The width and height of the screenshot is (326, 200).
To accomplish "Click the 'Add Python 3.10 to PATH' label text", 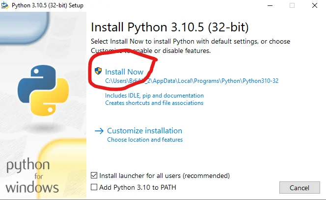I will click(x=137, y=187).
